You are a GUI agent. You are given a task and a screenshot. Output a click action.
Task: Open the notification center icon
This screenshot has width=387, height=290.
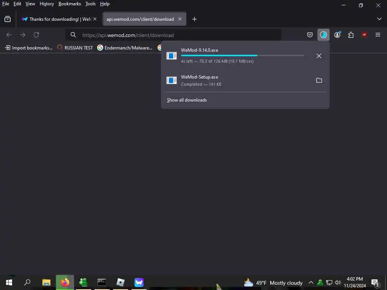pos(375,282)
